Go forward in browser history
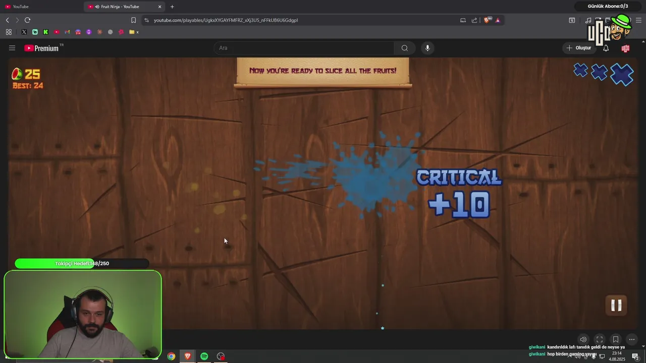The height and width of the screenshot is (363, 646). [x=17, y=20]
